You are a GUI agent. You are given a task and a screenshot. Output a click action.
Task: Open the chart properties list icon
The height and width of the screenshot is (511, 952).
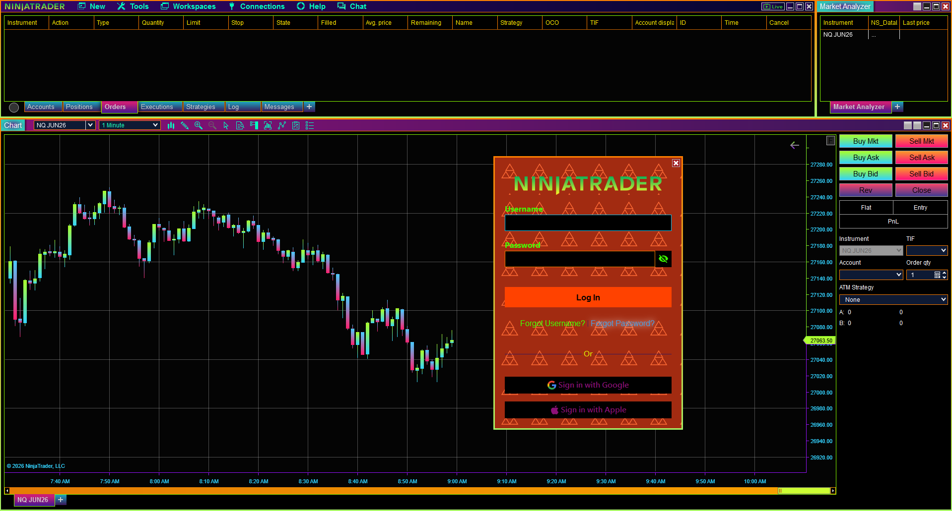(x=310, y=125)
